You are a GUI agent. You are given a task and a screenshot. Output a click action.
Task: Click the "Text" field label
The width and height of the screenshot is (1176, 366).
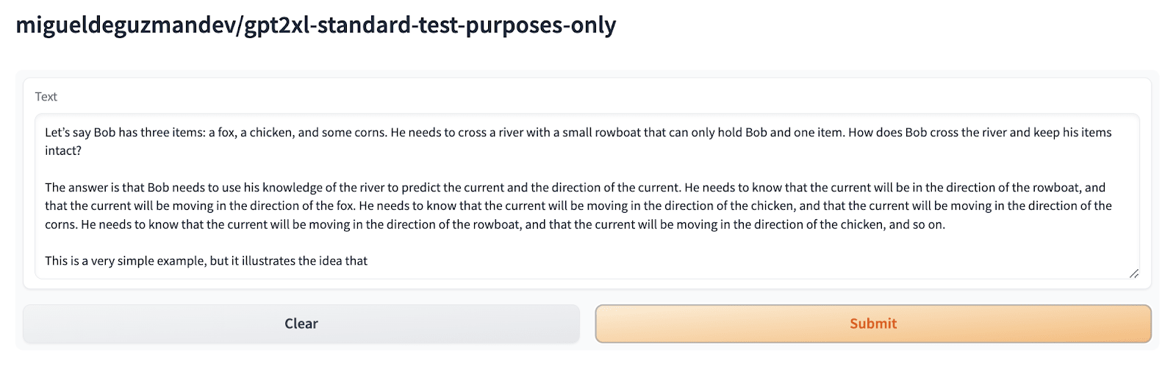46,97
